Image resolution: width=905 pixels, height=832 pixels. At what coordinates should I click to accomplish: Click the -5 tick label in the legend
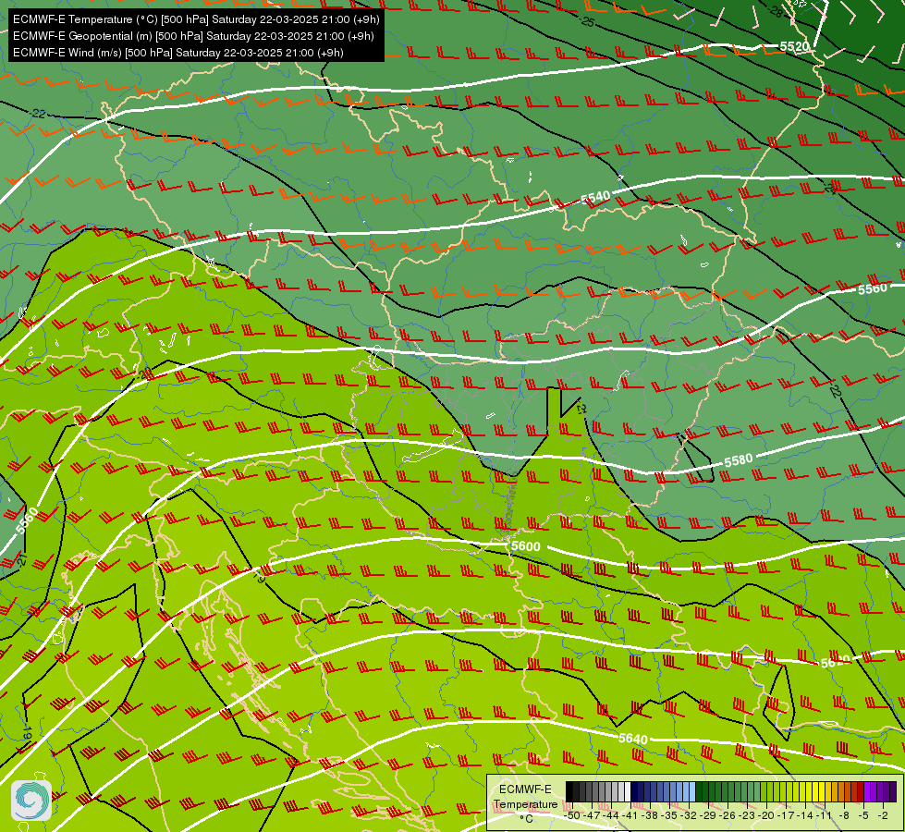[863, 816]
